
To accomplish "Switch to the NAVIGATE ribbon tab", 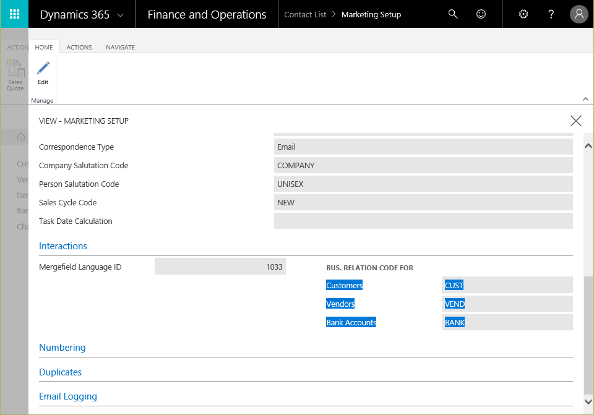I will click(120, 48).
